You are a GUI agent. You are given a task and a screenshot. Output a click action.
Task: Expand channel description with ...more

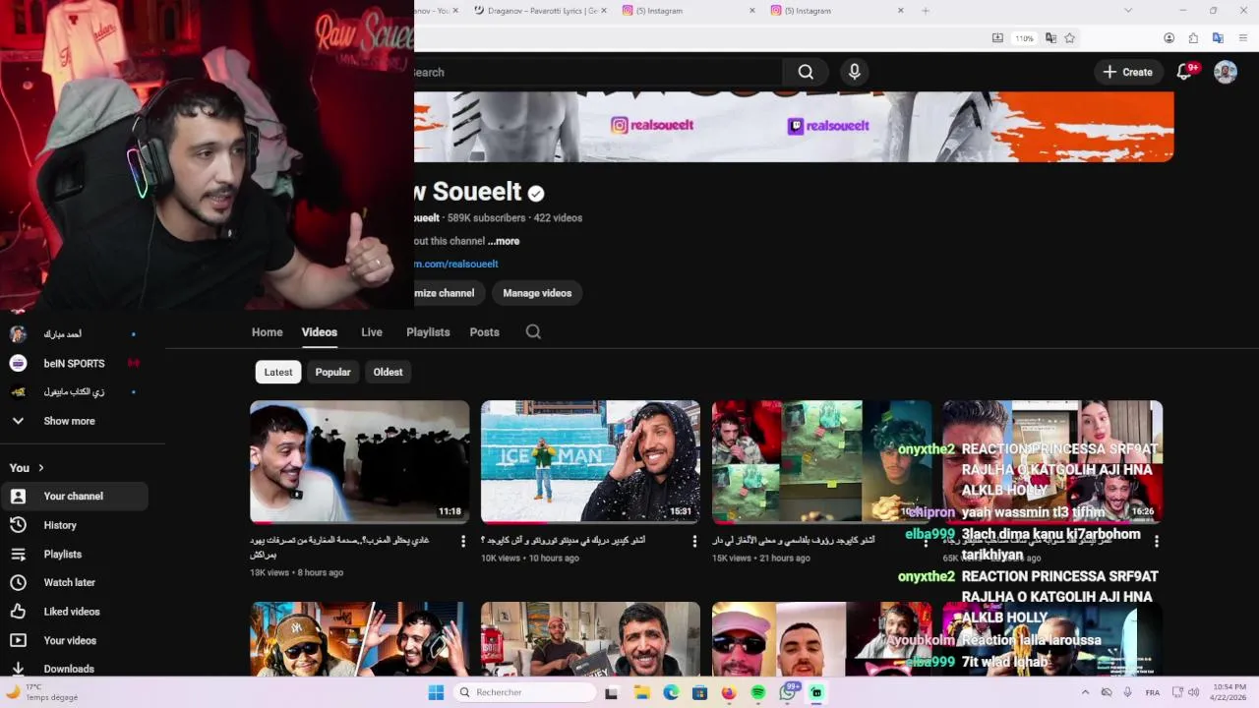(504, 241)
